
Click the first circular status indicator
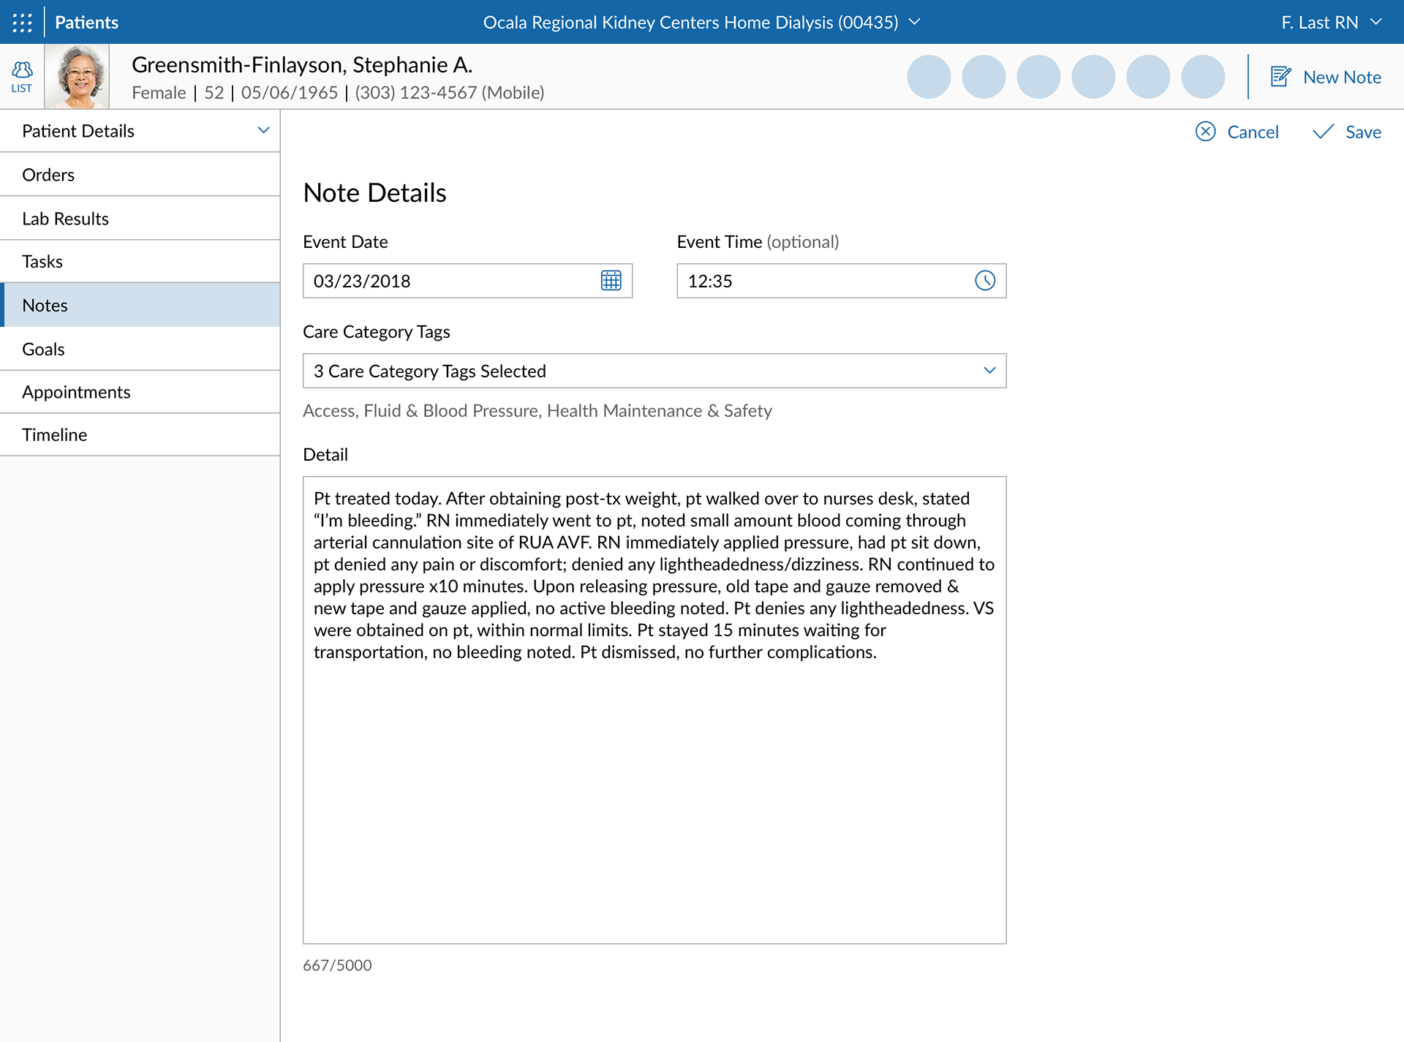[x=929, y=77]
